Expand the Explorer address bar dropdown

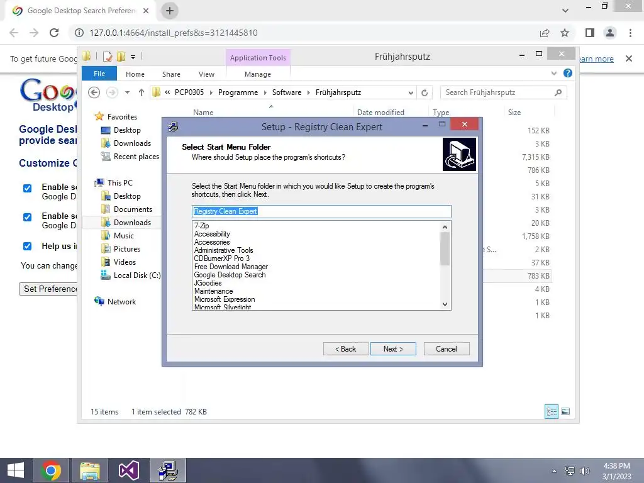click(x=411, y=92)
